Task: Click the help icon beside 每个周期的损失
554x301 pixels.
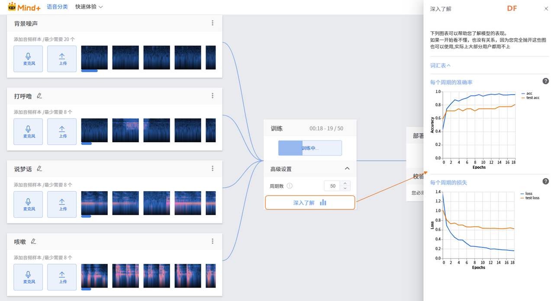Action: tap(546, 182)
